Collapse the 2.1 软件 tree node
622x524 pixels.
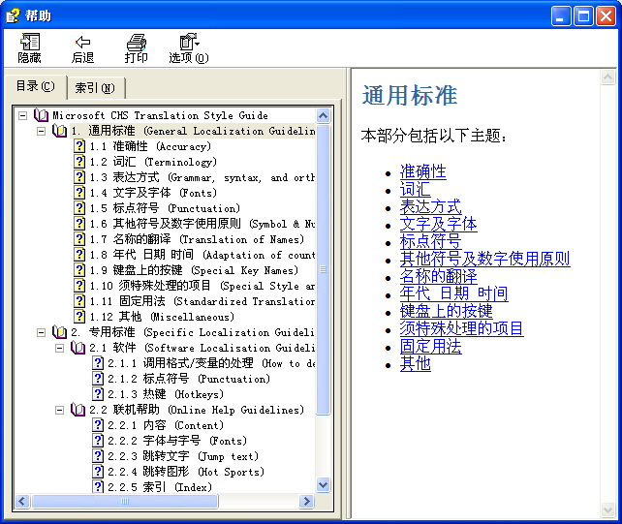click(59, 349)
